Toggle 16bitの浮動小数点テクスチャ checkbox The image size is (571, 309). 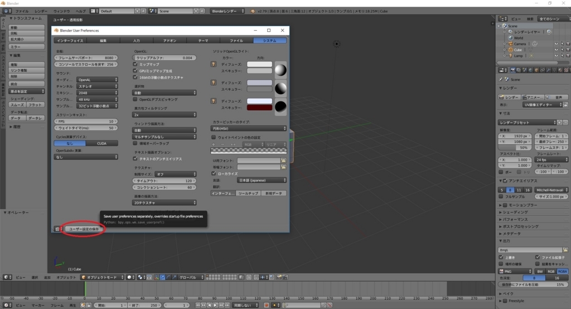(135, 77)
